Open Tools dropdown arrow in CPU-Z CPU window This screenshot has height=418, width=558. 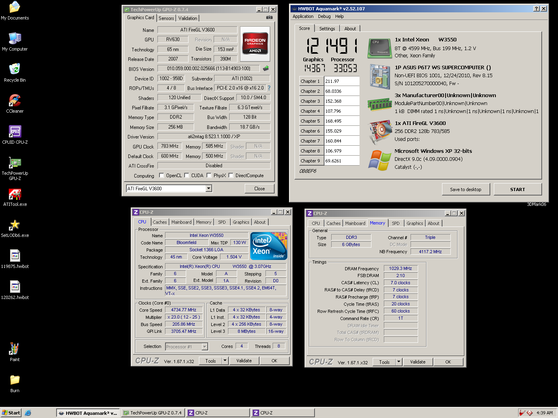tap(225, 361)
